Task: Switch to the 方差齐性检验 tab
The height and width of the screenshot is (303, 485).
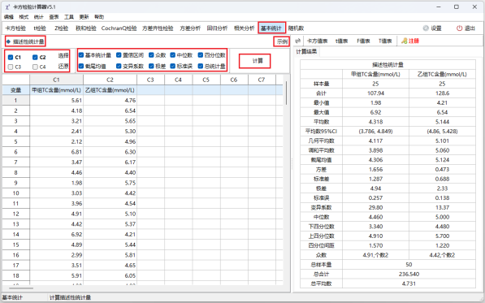Action: tap(158, 28)
